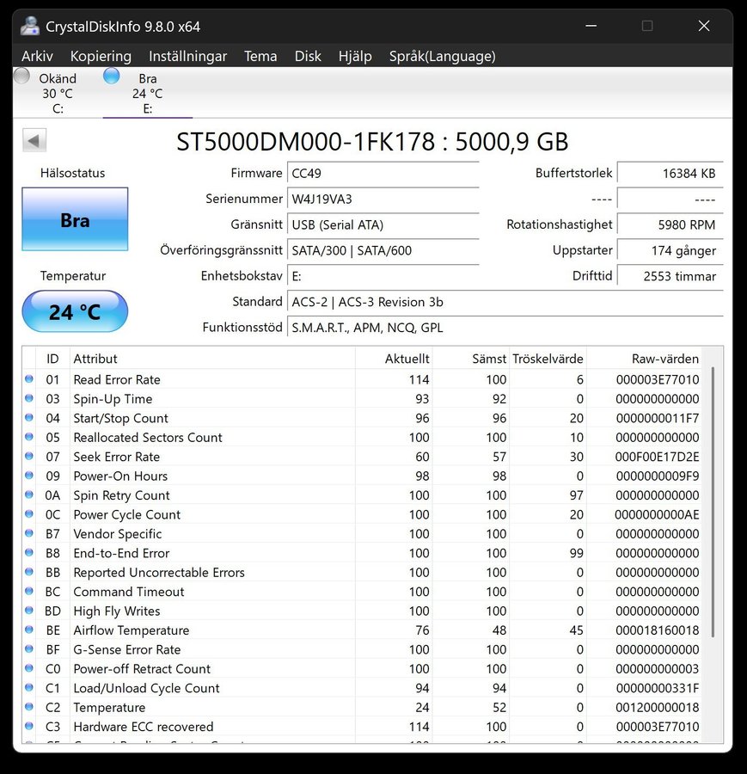Click the SMART attribute list vertical scrollbar
747x774 pixels.
point(713,501)
